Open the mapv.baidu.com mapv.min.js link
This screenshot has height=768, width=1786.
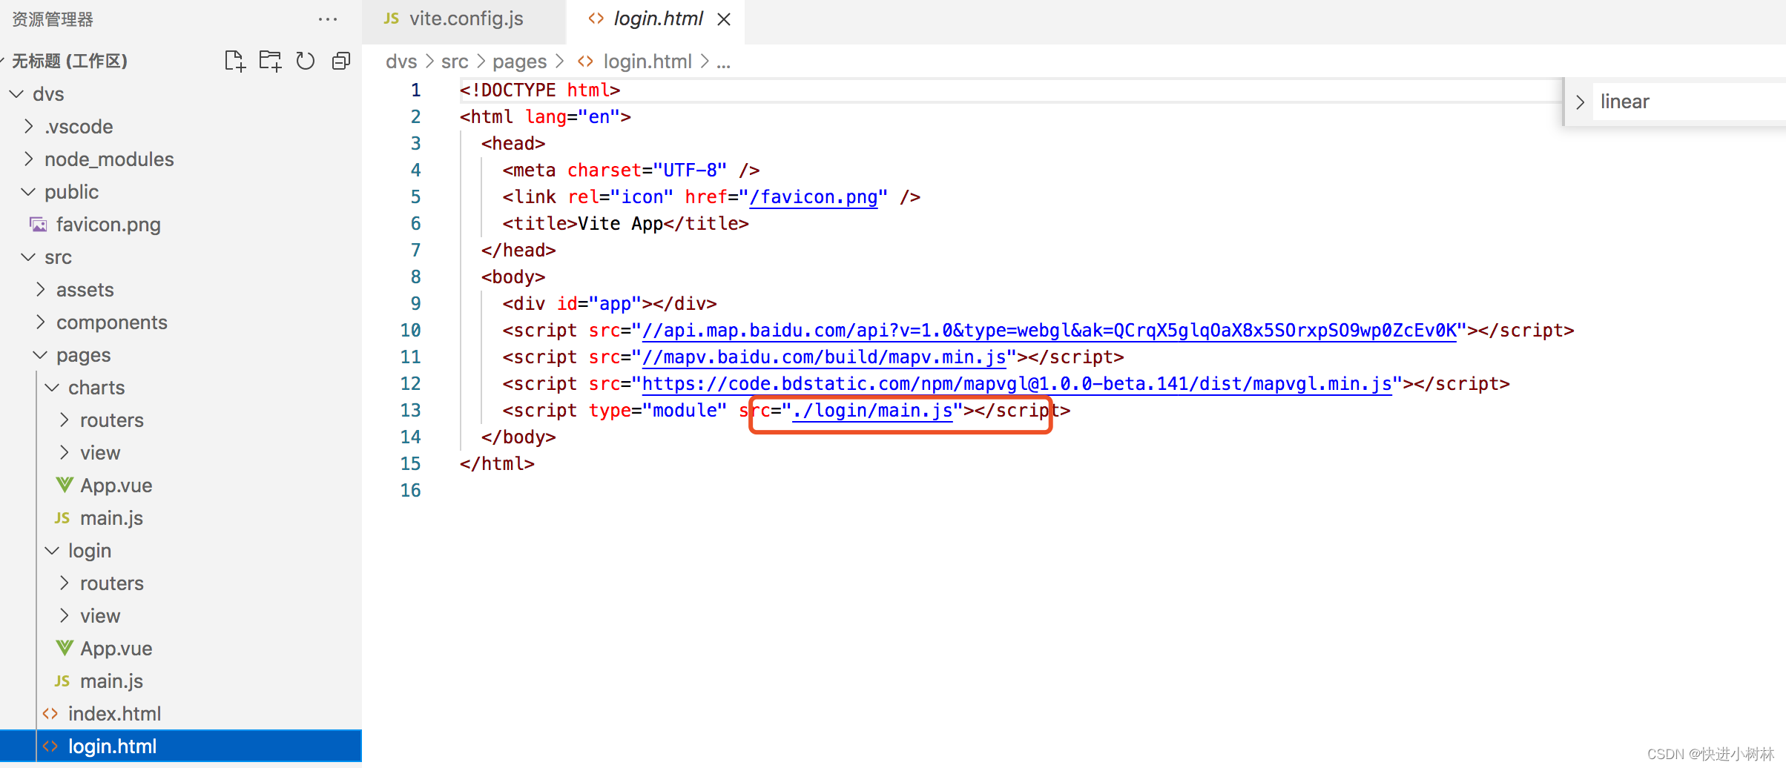click(x=823, y=357)
